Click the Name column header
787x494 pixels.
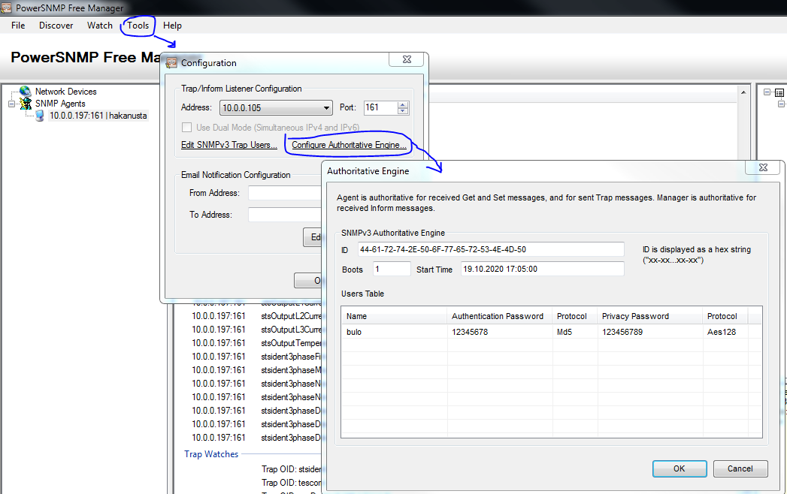coord(394,317)
